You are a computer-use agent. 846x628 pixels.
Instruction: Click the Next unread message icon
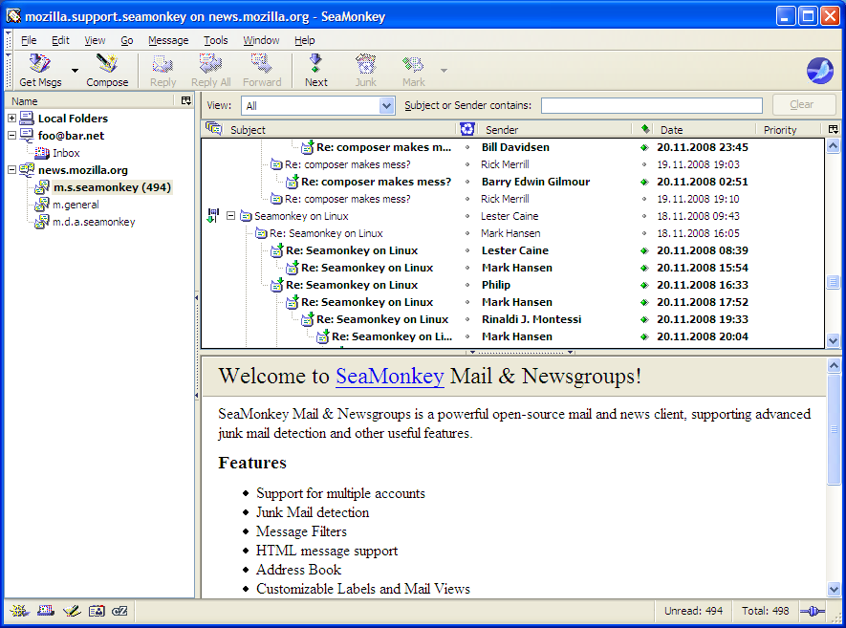(x=315, y=65)
